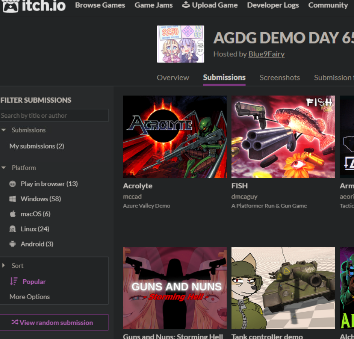Open the Acrolyte cover image
This screenshot has height=339, width=354.
[175, 137]
